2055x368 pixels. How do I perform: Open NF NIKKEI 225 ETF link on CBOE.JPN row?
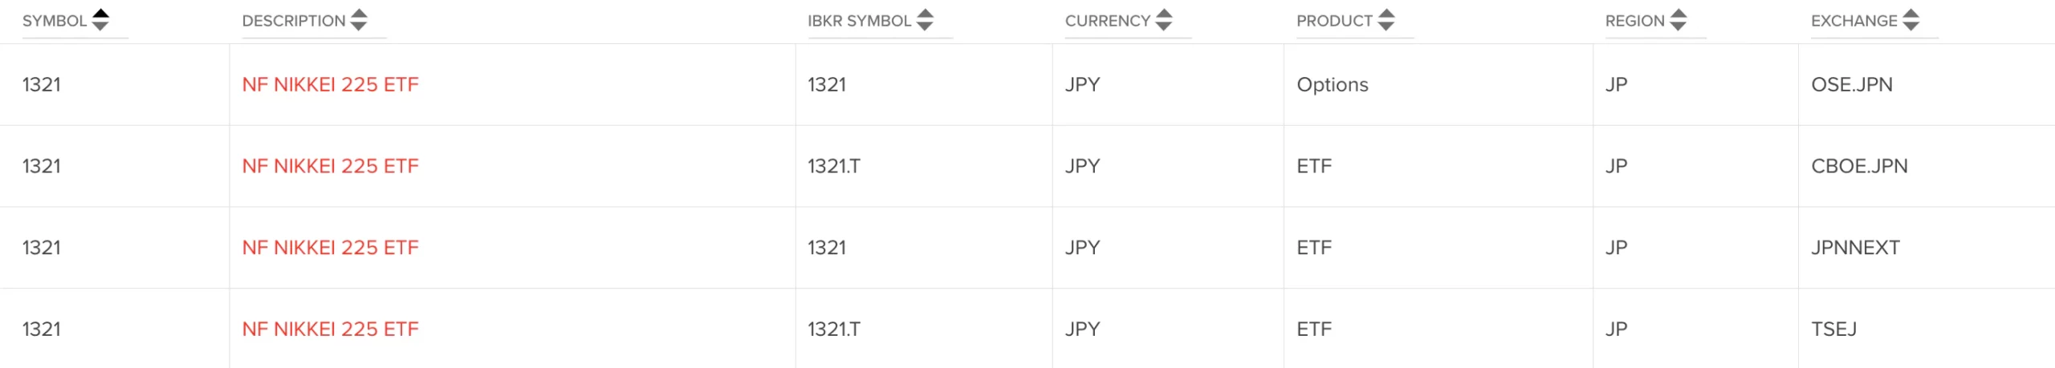pos(331,166)
